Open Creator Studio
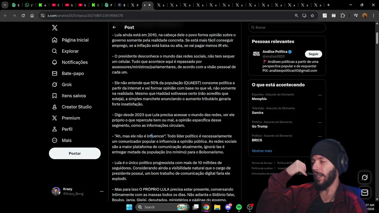Image resolution: width=379 pixels, height=213 pixels. pyautogui.click(x=71, y=107)
